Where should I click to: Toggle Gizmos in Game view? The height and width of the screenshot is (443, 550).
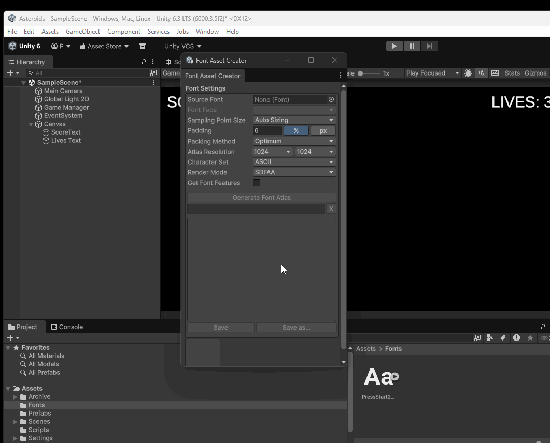pyautogui.click(x=535, y=73)
